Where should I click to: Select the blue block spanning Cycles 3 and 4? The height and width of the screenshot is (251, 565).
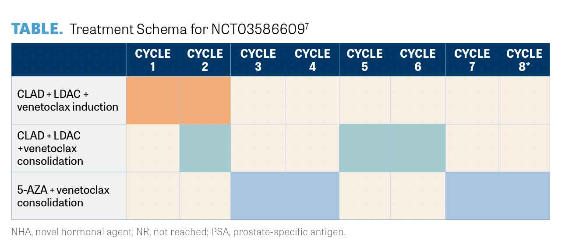pyautogui.click(x=285, y=195)
